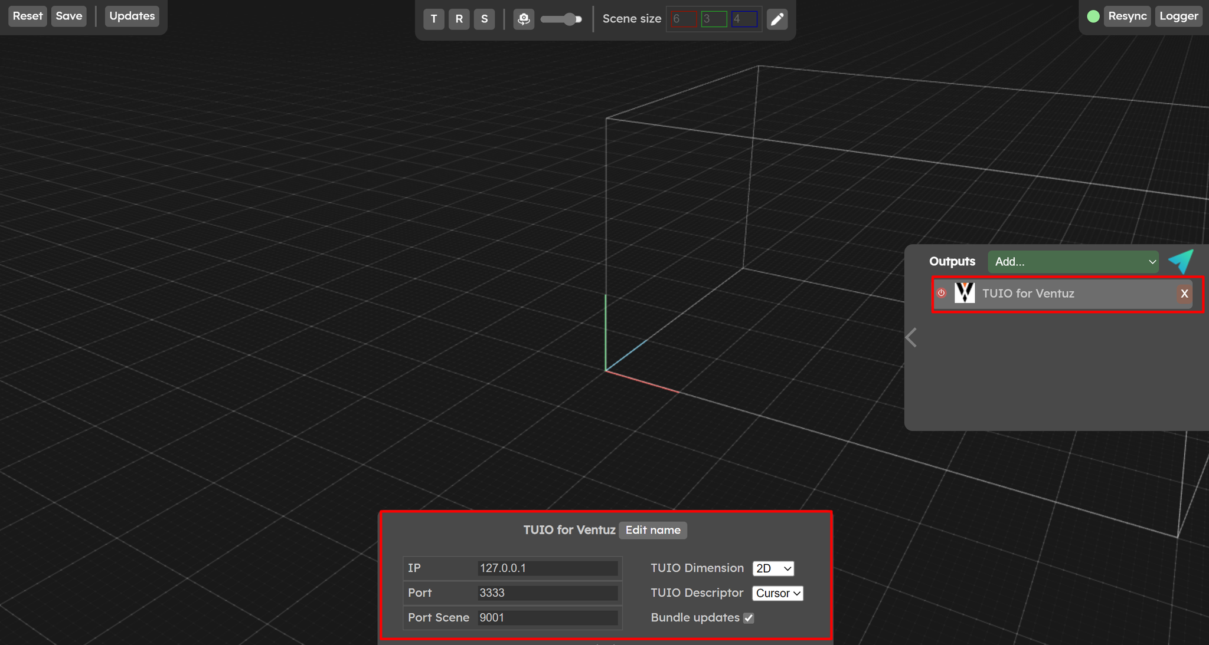Click the Edit name button
Viewport: 1209px width, 645px height.
pos(652,530)
